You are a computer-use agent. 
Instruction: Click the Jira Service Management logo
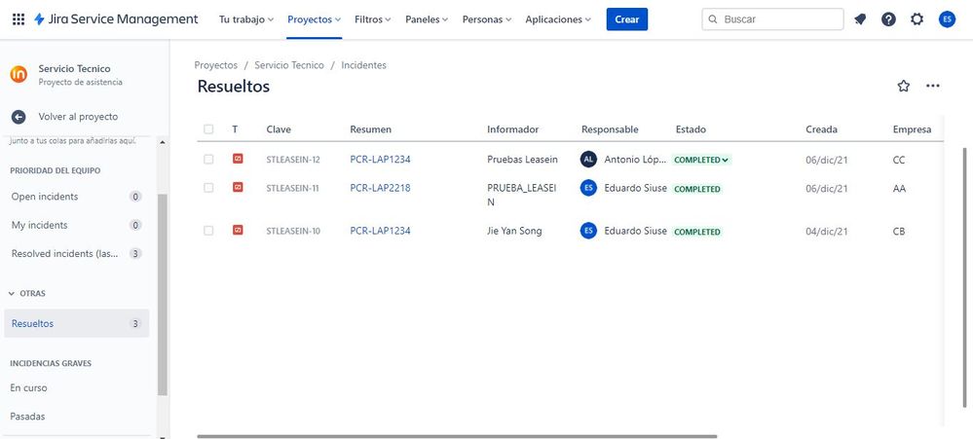[x=116, y=19]
